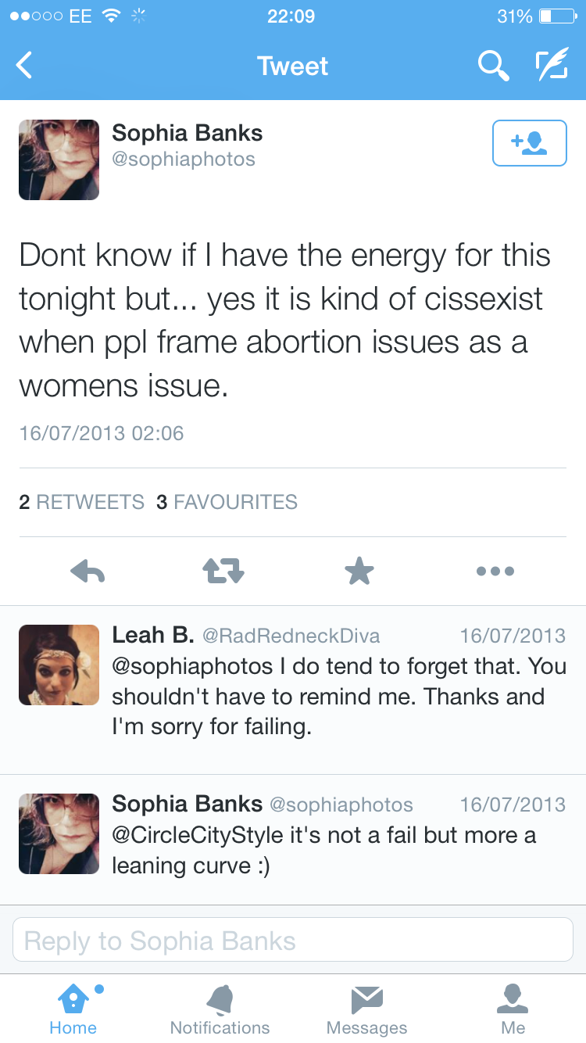Open the search magnifier icon
Screen dimensions: 586x1043
[493, 66]
